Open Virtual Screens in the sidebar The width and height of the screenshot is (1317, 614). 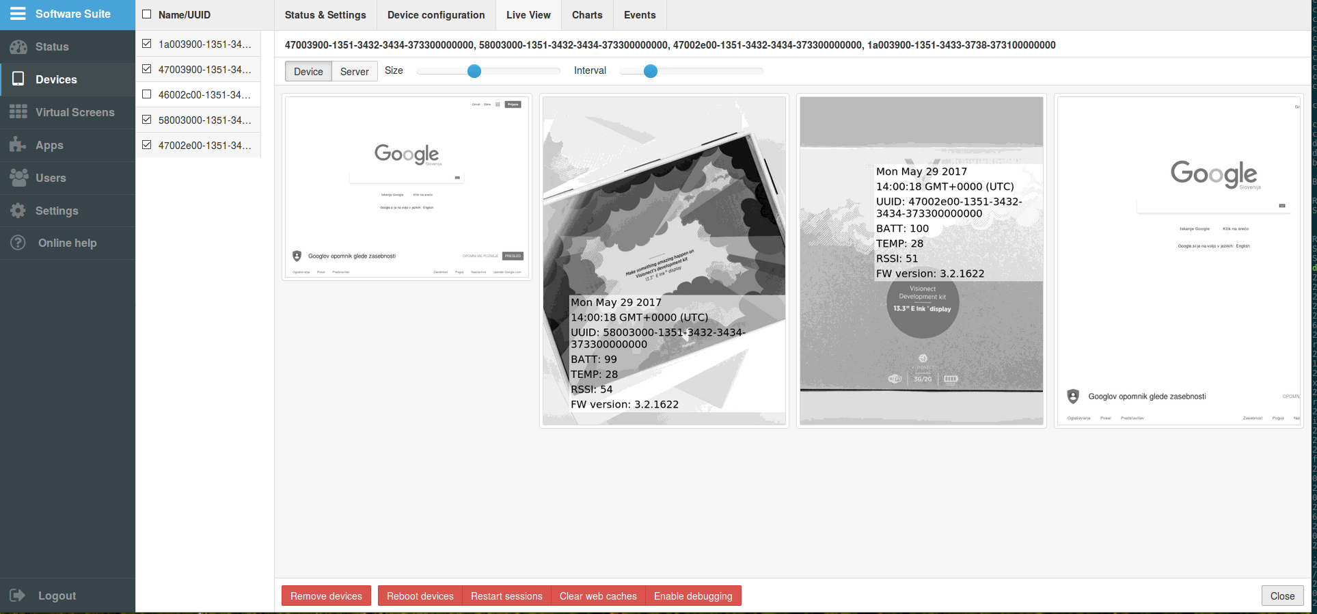coord(68,112)
